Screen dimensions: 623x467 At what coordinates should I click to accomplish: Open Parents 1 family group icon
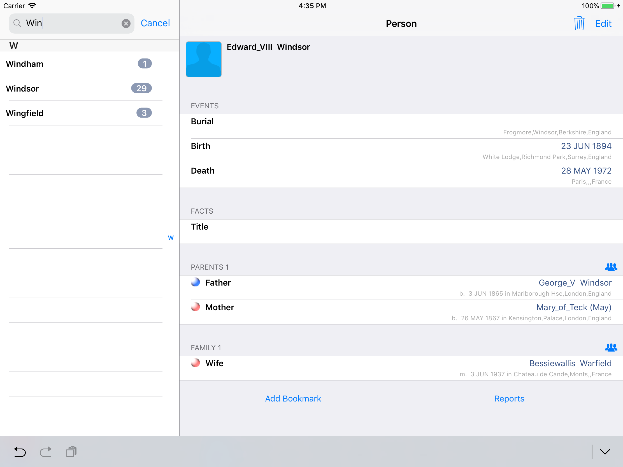click(611, 267)
